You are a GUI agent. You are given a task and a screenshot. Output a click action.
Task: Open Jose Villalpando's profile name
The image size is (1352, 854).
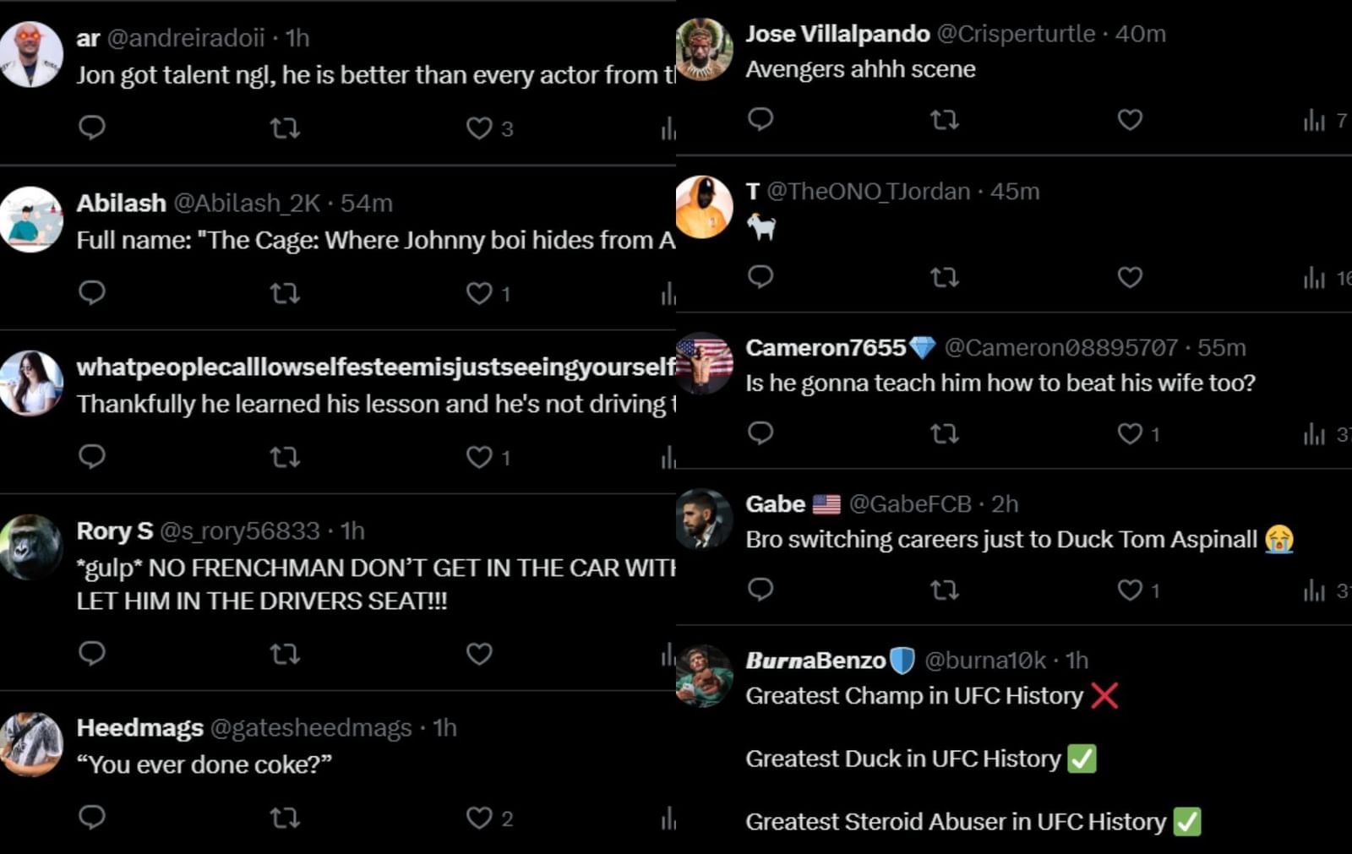[837, 34]
